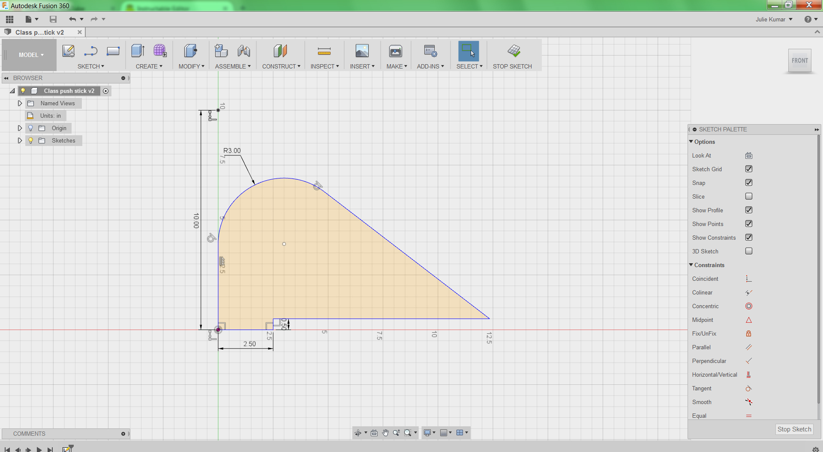Enable the Slice checkbox
This screenshot has height=452, width=823.
pos(749,196)
